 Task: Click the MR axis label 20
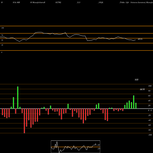149,106
